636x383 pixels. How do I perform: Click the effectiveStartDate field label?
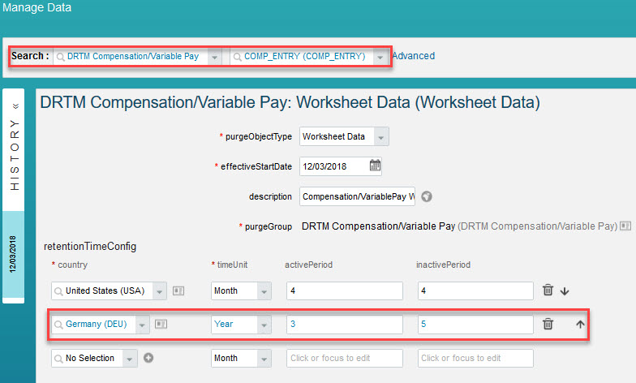(x=256, y=166)
